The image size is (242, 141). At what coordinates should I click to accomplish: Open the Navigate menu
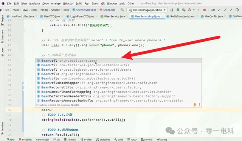pyautogui.click(x=34, y=3)
